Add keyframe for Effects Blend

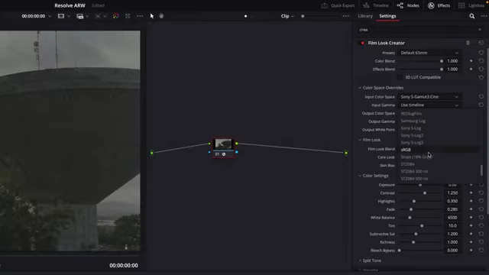(471, 69)
